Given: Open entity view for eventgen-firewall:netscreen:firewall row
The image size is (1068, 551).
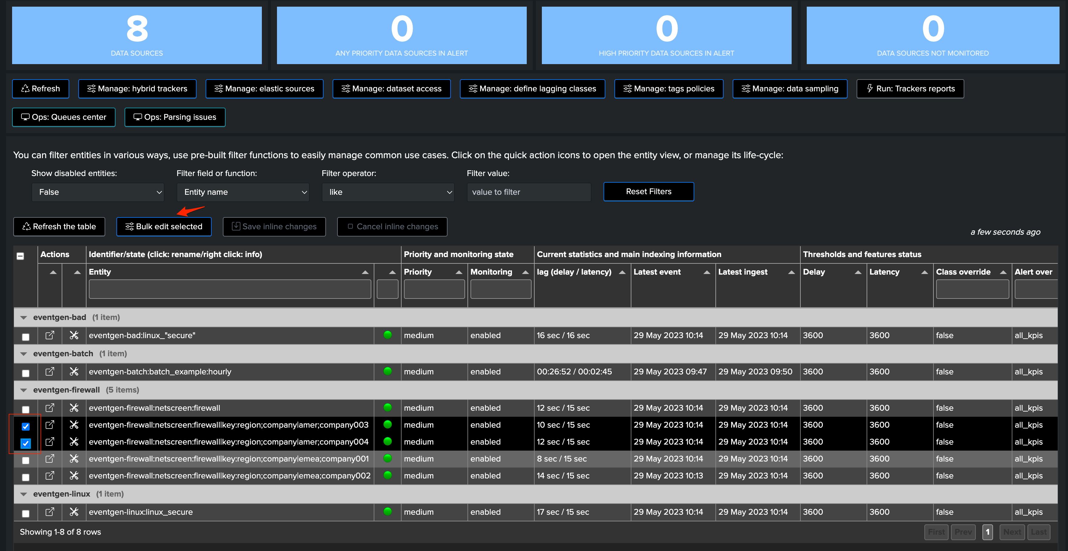Looking at the screenshot, I should point(50,408).
